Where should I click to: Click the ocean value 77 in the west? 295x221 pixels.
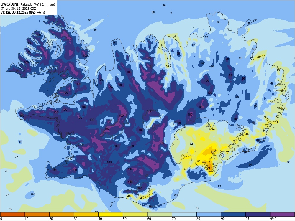(17, 157)
